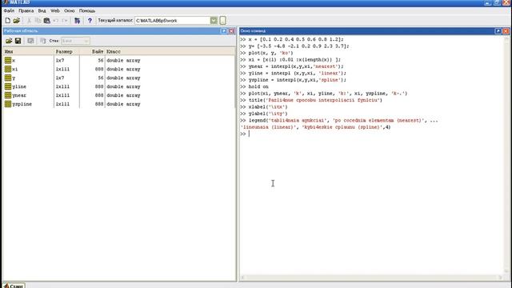This screenshot has width=512, height=288.
Task: Click the 56 bytes cell of y
Action: click(100, 78)
